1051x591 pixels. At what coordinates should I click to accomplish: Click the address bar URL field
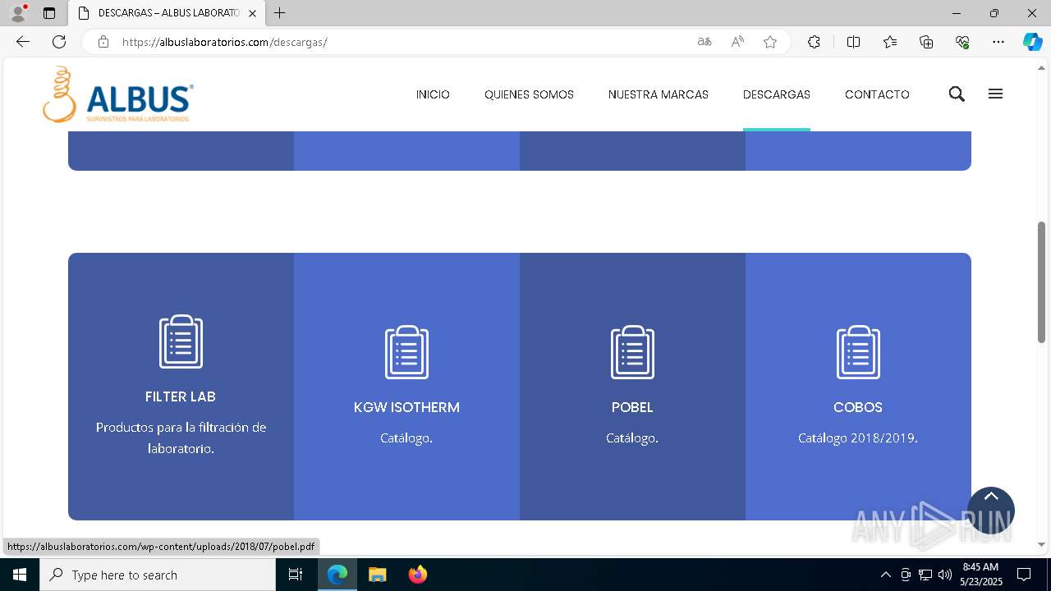click(x=402, y=42)
